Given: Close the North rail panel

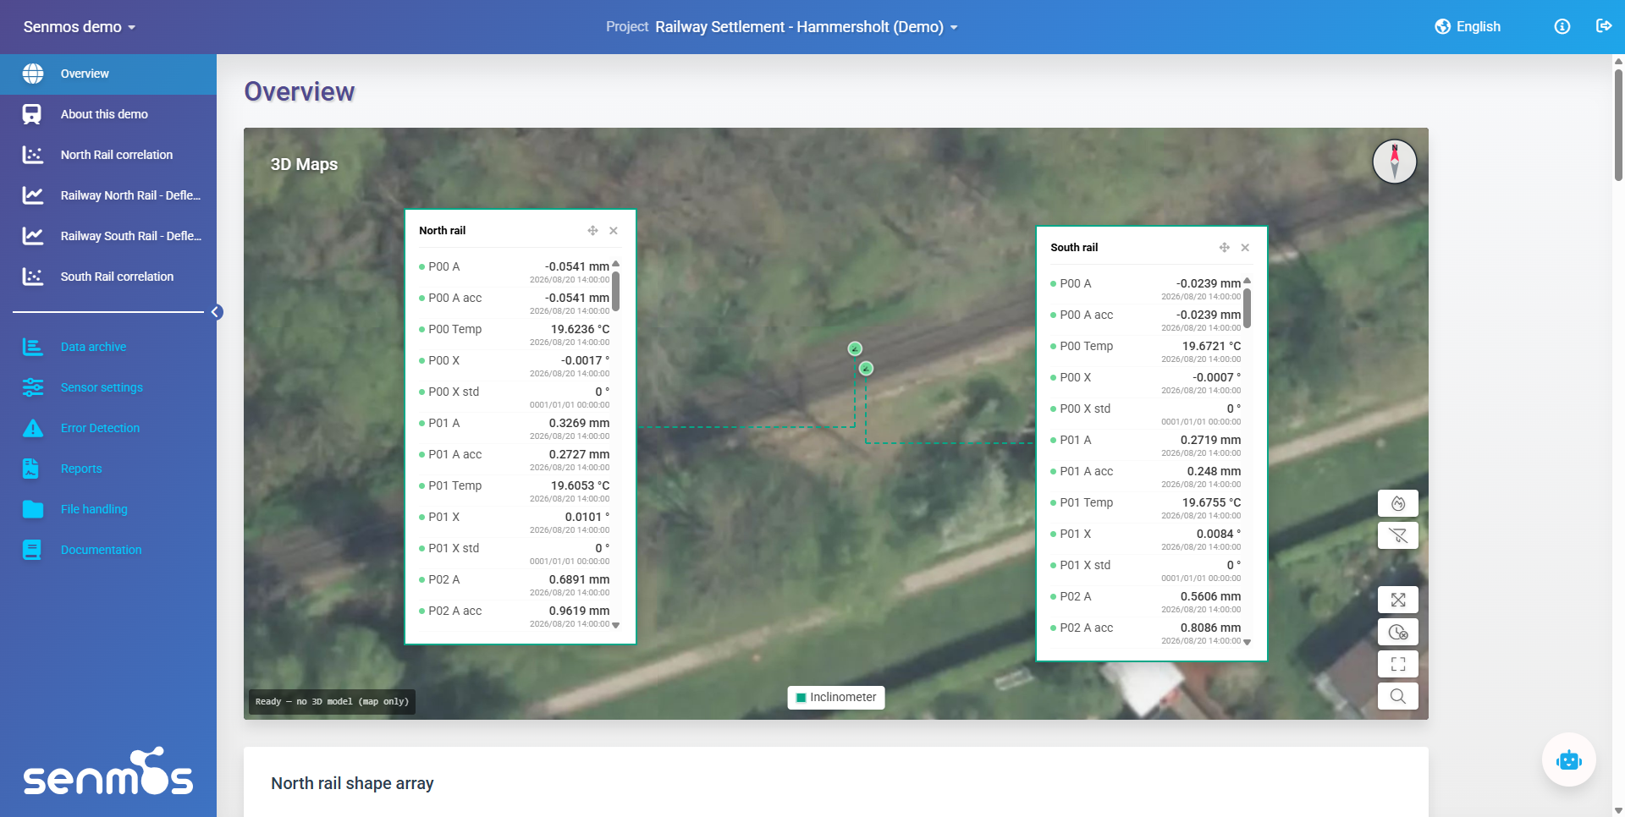Looking at the screenshot, I should (x=614, y=231).
